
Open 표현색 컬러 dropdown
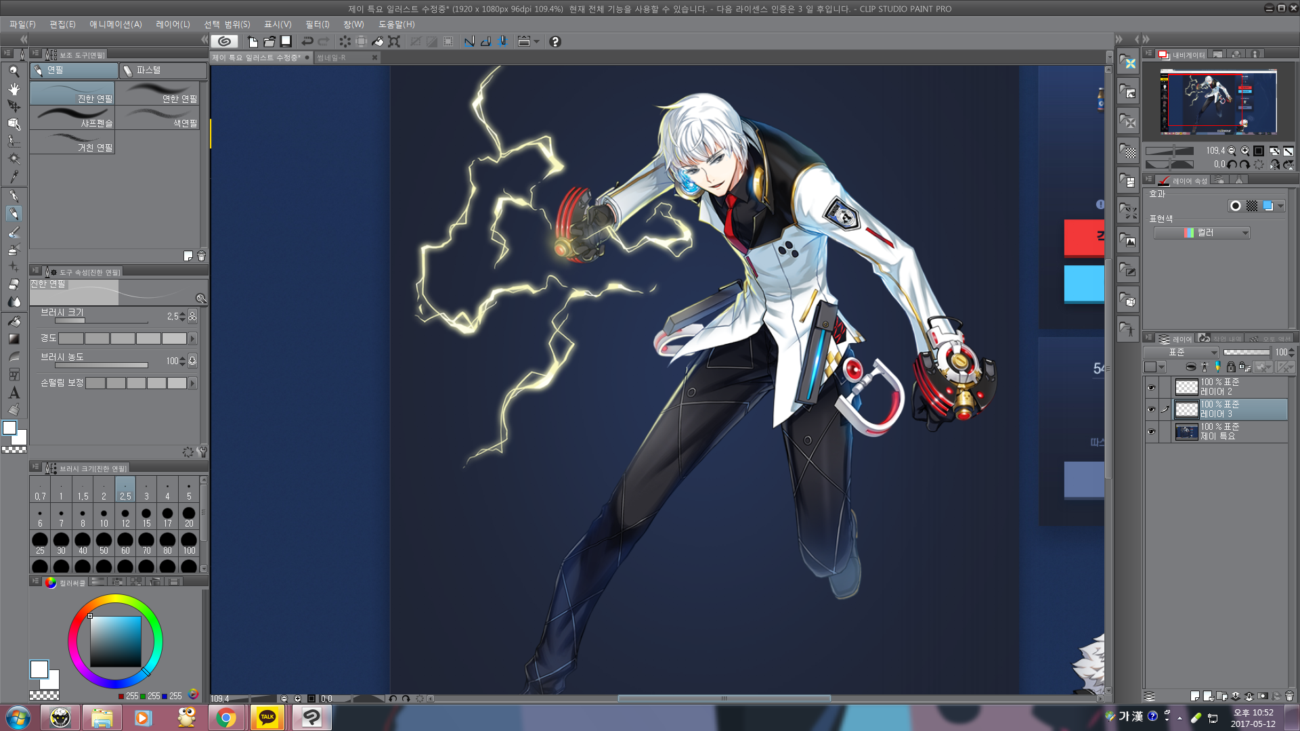click(x=1202, y=233)
